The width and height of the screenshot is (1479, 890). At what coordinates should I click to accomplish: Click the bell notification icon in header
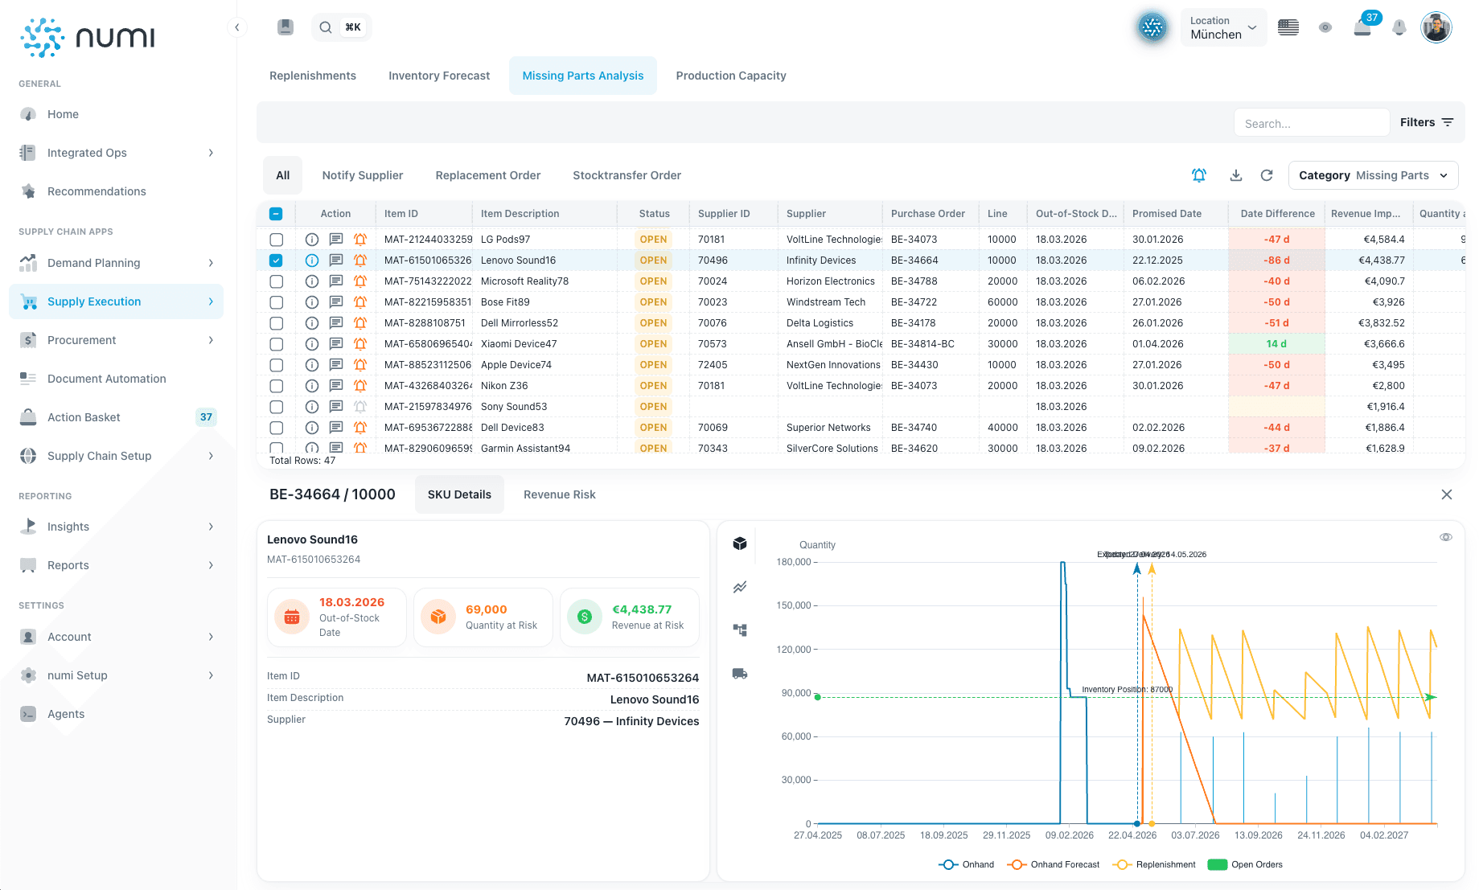[x=1399, y=27]
